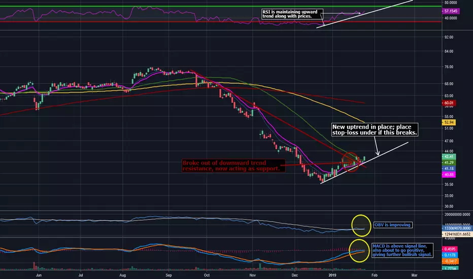
Task: Click the 57.1545 RSI value label
Action: pos(451,11)
